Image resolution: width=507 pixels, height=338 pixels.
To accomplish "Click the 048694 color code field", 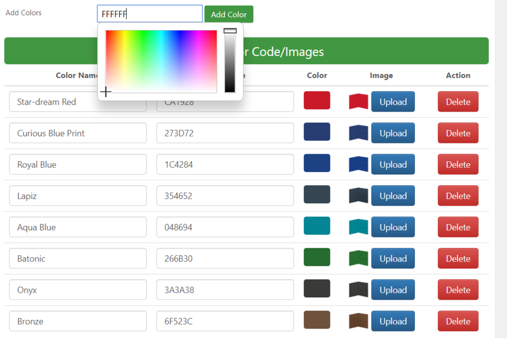I will pyautogui.click(x=225, y=227).
